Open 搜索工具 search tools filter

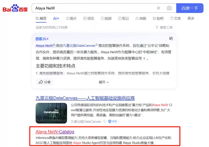click(x=164, y=27)
